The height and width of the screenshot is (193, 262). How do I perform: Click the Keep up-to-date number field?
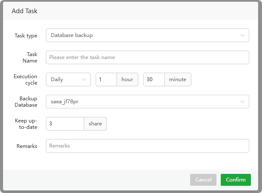click(x=65, y=124)
